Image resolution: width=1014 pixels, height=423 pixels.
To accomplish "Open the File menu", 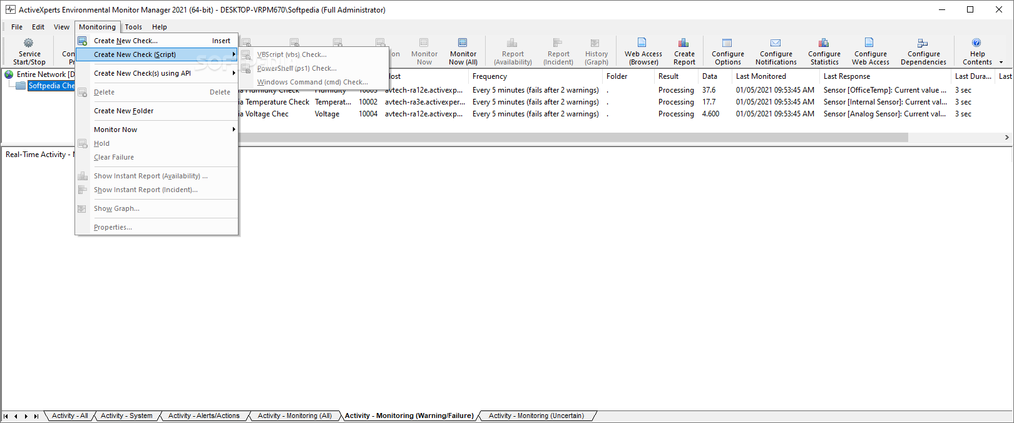I will point(17,27).
